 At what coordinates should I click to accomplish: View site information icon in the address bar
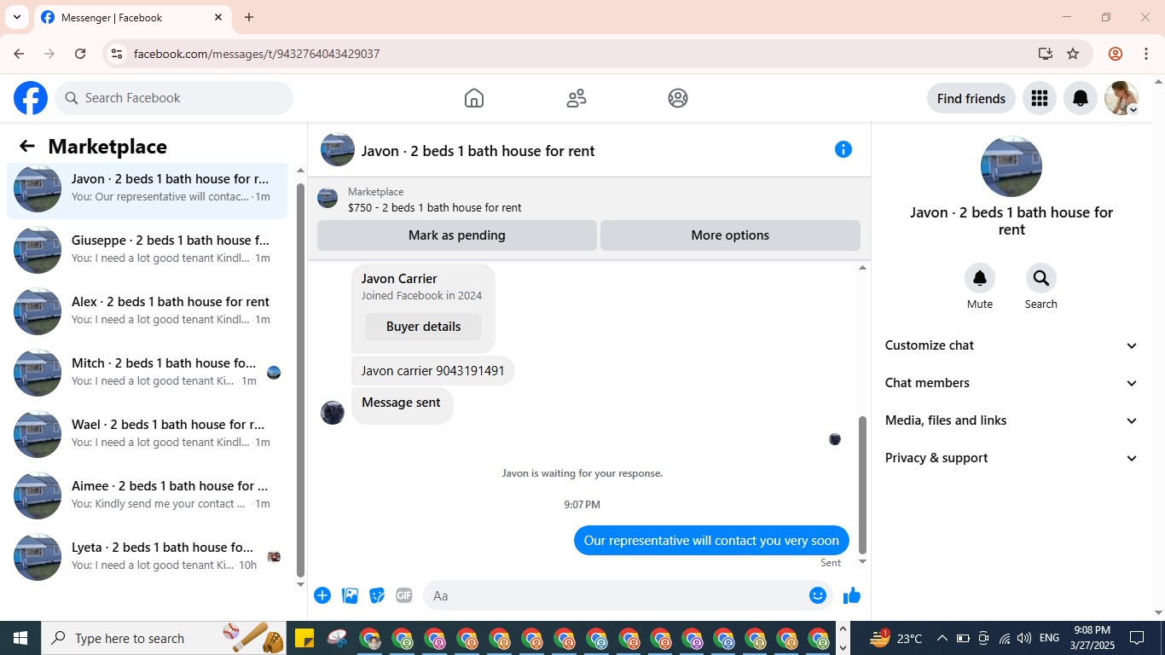click(117, 54)
